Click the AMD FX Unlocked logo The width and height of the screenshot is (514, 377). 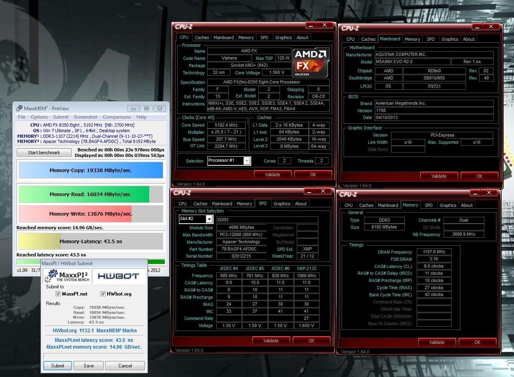coord(311,63)
